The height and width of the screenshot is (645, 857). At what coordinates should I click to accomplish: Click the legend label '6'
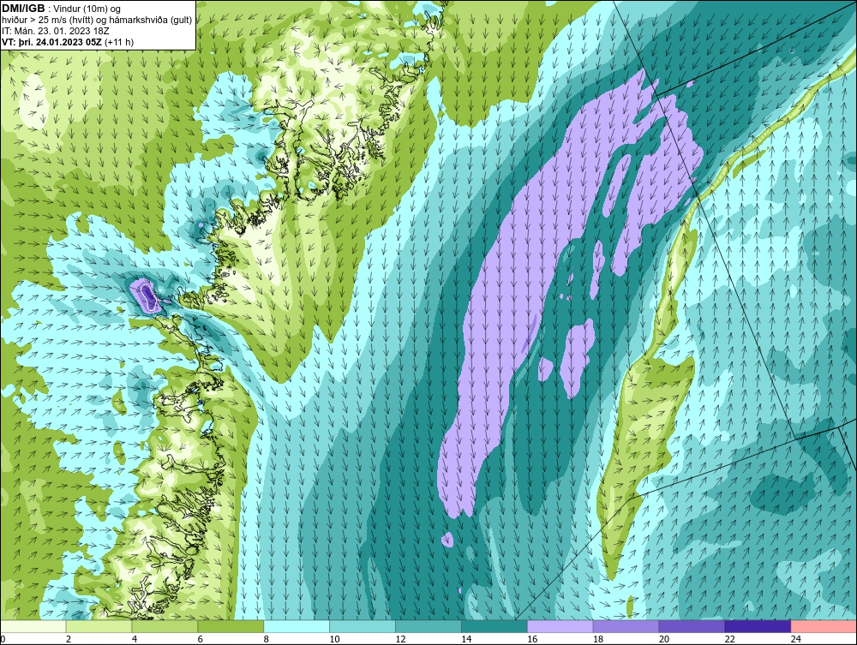point(200,639)
